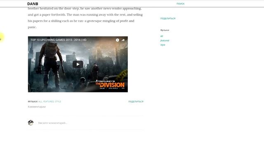The height and width of the screenshot is (148, 264).
Task: Click the ALL tag below the post
Action: pos(40,102)
